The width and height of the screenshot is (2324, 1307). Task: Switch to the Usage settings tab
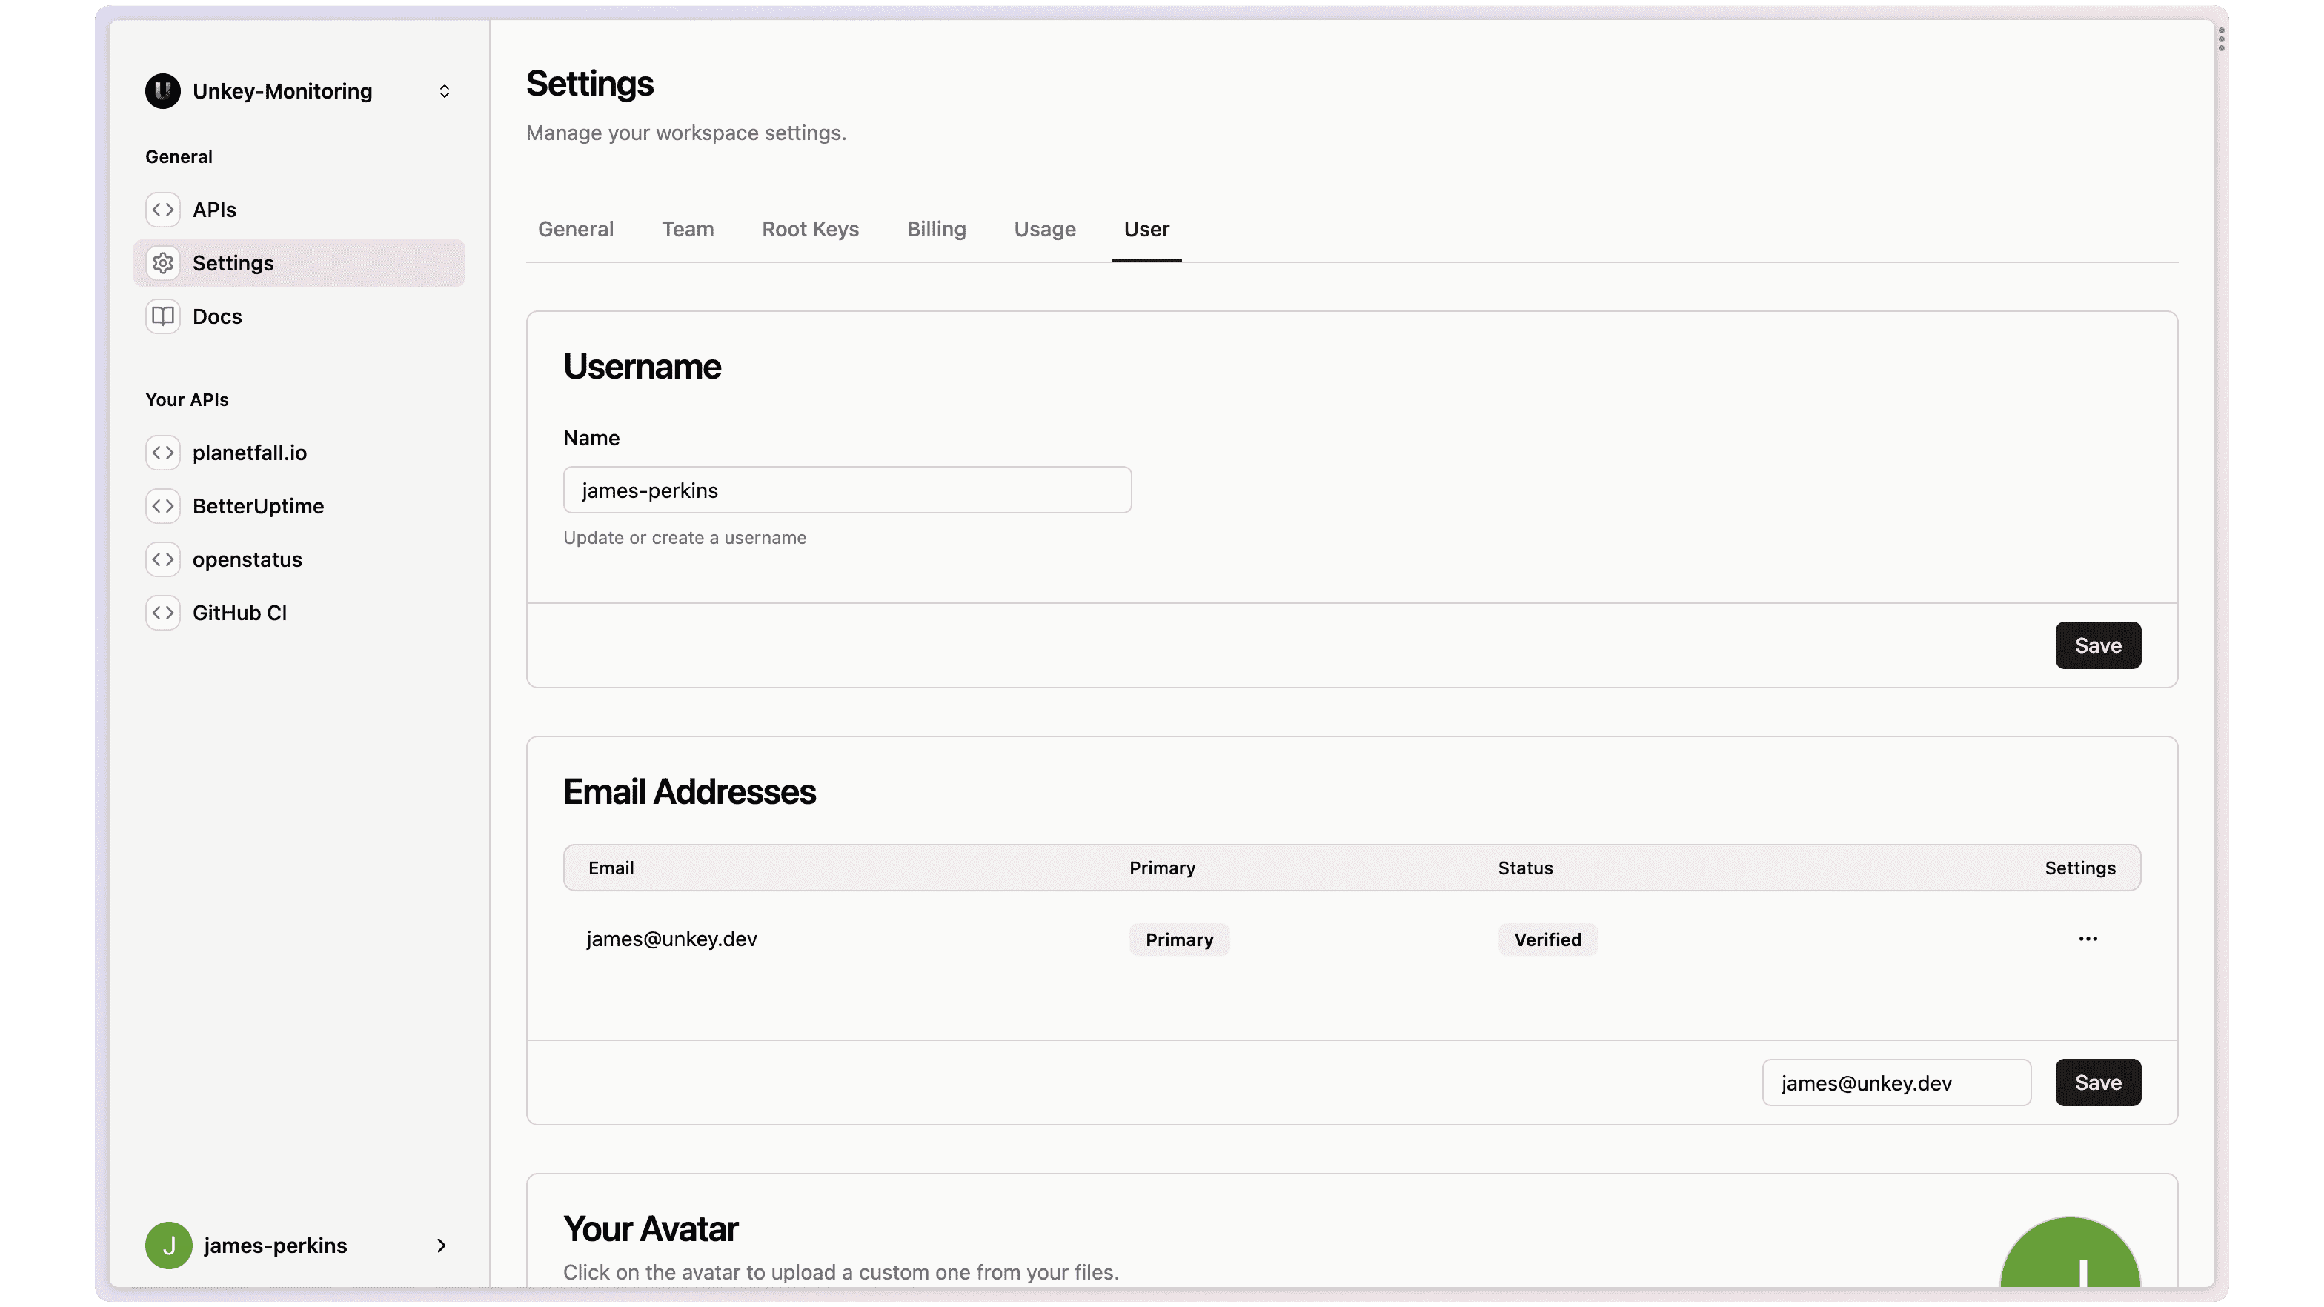pyautogui.click(x=1044, y=228)
